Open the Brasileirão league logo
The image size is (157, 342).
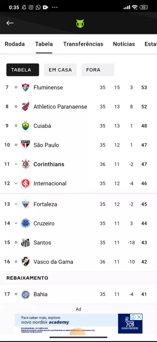click(x=80, y=23)
